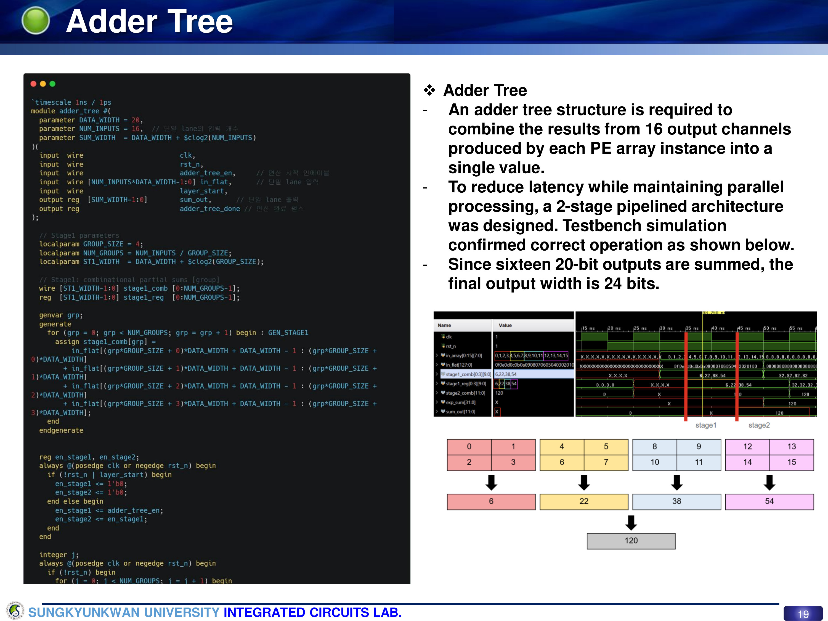Click the Sungkyunkwan University logo in footer

pos(15,611)
